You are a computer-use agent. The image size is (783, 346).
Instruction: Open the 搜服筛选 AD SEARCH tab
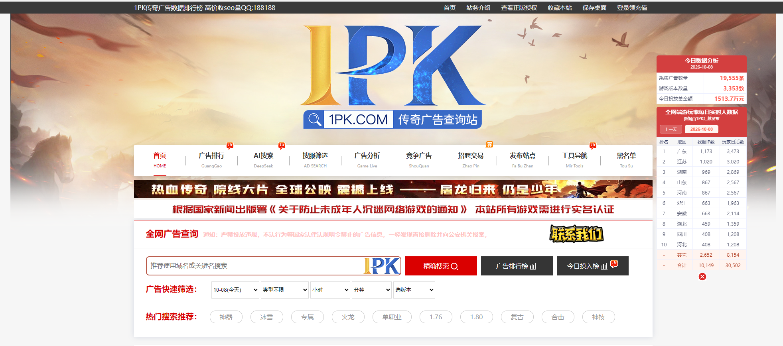click(315, 160)
